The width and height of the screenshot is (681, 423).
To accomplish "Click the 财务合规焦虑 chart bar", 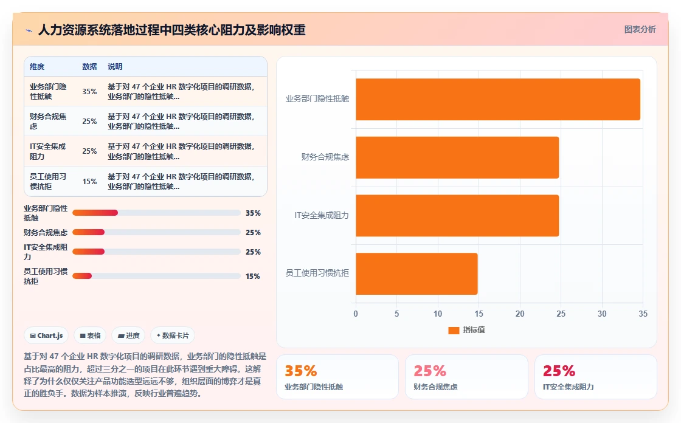I will point(457,157).
